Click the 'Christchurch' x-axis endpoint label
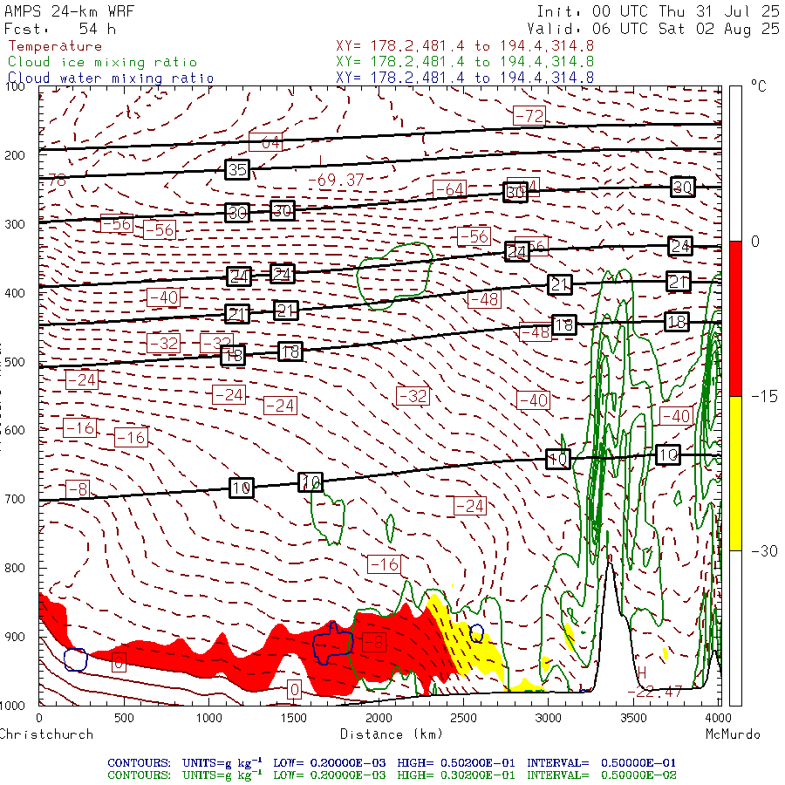This screenshot has height=785, width=785. (46, 734)
